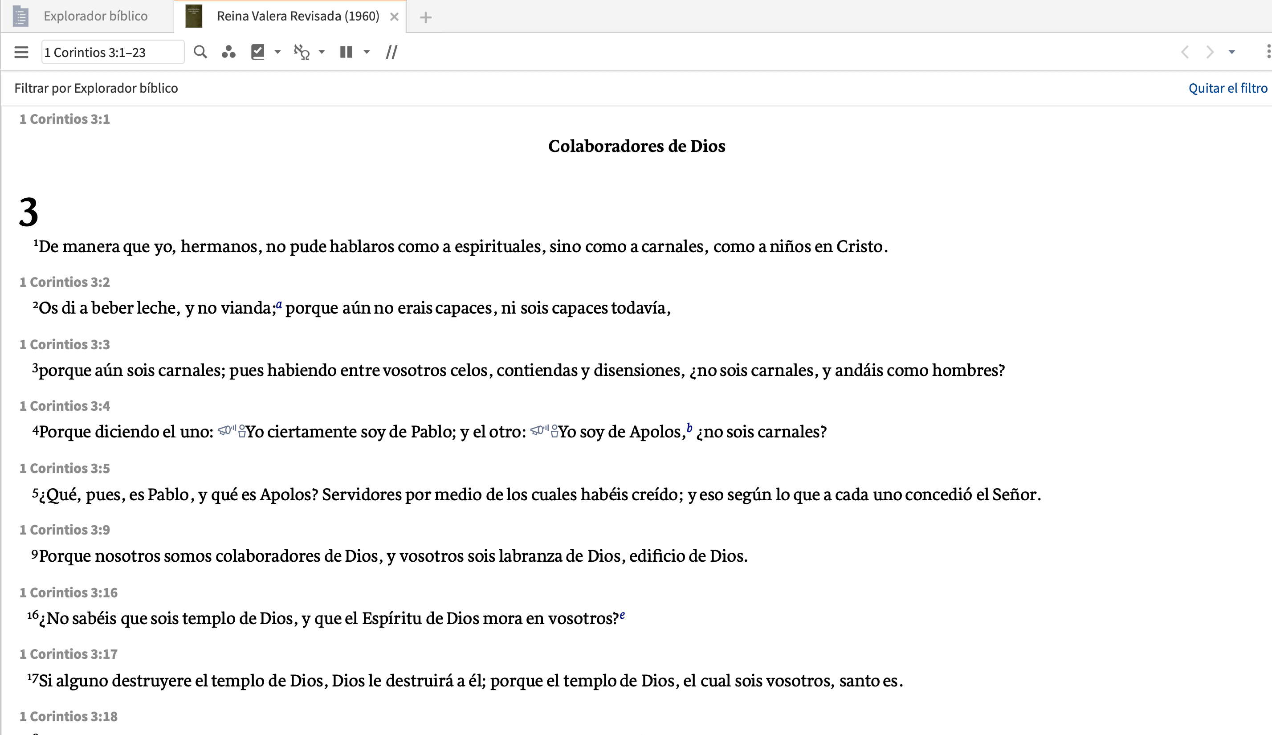This screenshot has width=1272, height=735.
Task: Open the vertical dots panel menu
Action: click(x=1268, y=52)
